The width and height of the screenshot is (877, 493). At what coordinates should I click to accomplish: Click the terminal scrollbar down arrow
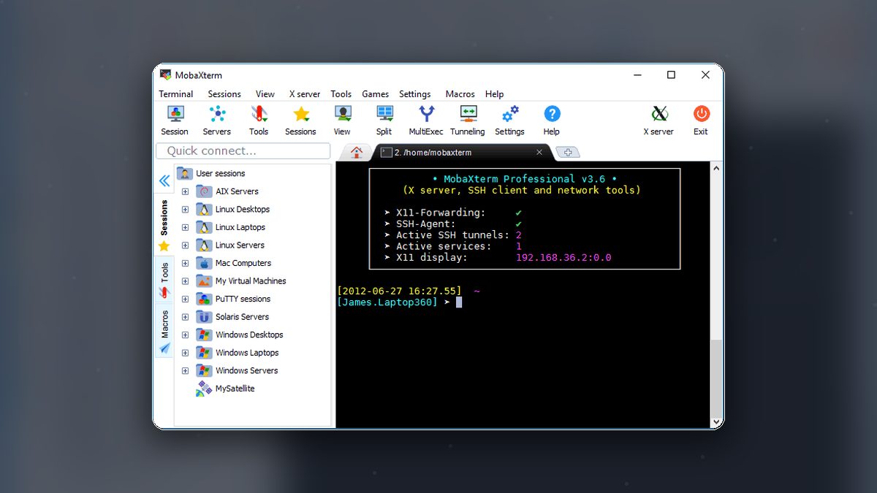pyautogui.click(x=717, y=421)
